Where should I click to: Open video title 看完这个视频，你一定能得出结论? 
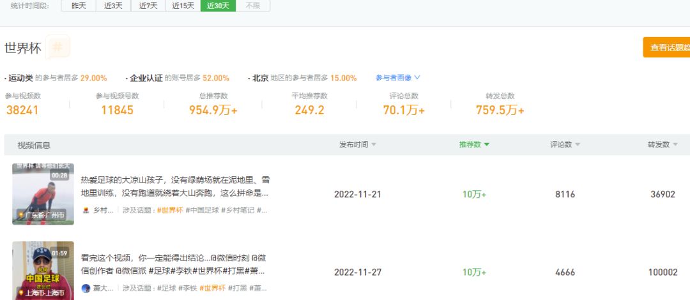pos(173,264)
